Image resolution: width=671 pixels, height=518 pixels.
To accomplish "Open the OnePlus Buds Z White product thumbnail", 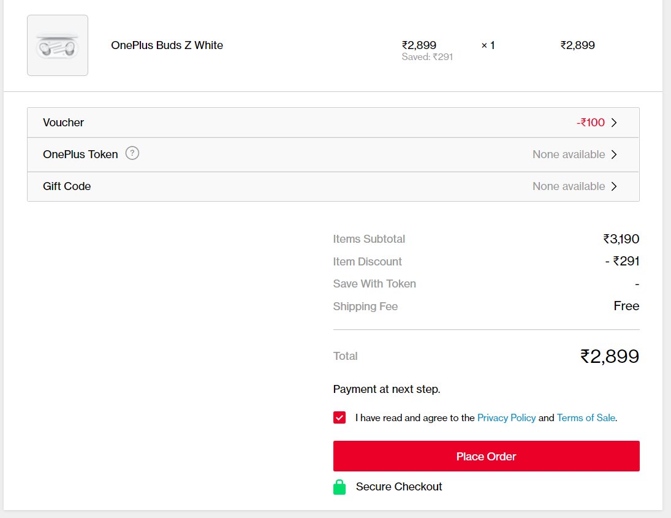I will [58, 45].
